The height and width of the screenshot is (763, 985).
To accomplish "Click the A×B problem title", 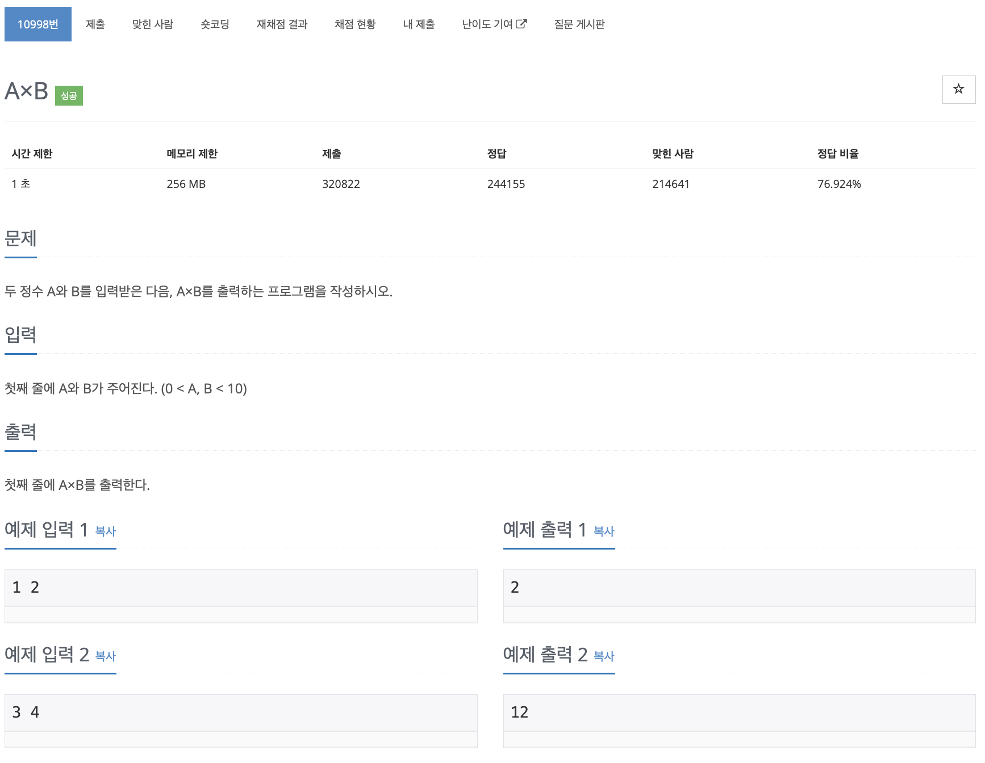I will pos(25,89).
